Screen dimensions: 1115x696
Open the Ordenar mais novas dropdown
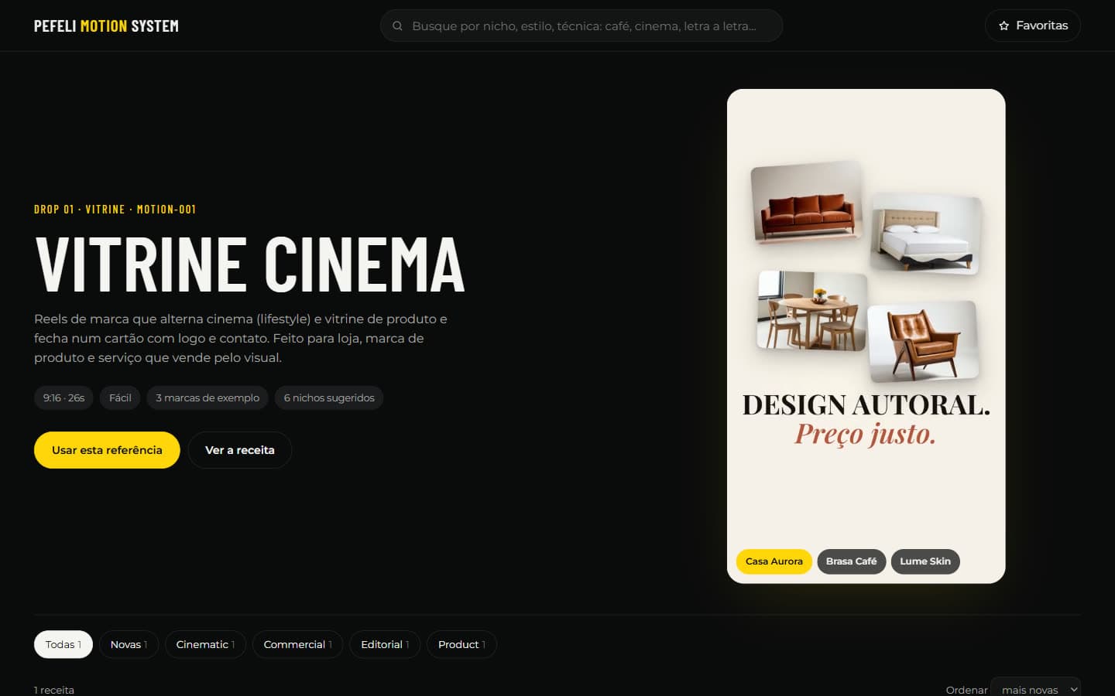point(1035,688)
